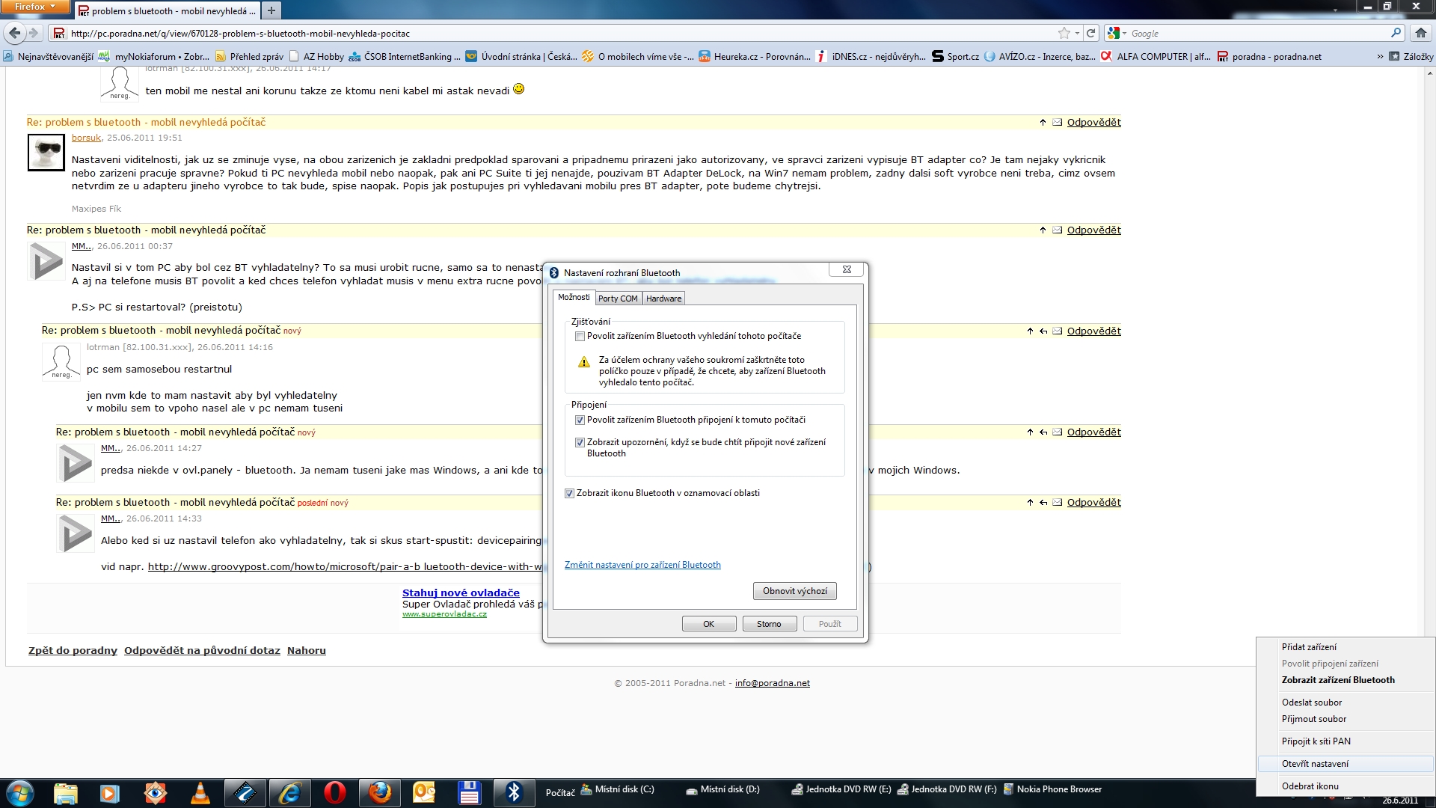Open Změnit nastavení pro zařízení Bluetooth link
Viewport: 1436px width, 808px height.
pyautogui.click(x=642, y=565)
